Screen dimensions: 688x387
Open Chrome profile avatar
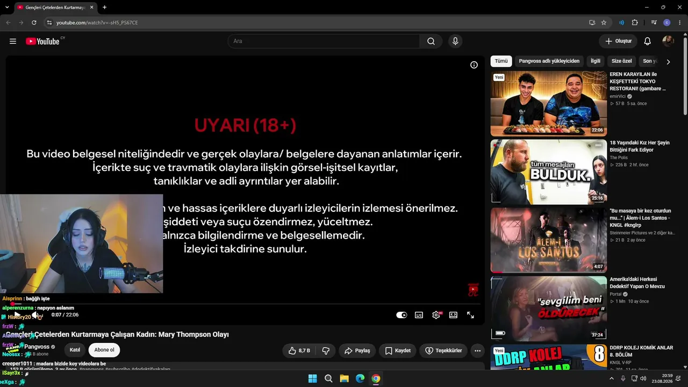[667, 23]
